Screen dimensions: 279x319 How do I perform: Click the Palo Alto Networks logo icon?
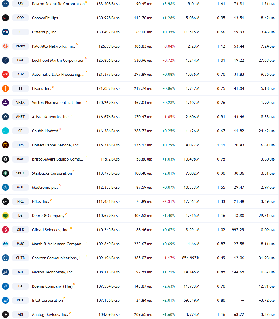(5, 46)
